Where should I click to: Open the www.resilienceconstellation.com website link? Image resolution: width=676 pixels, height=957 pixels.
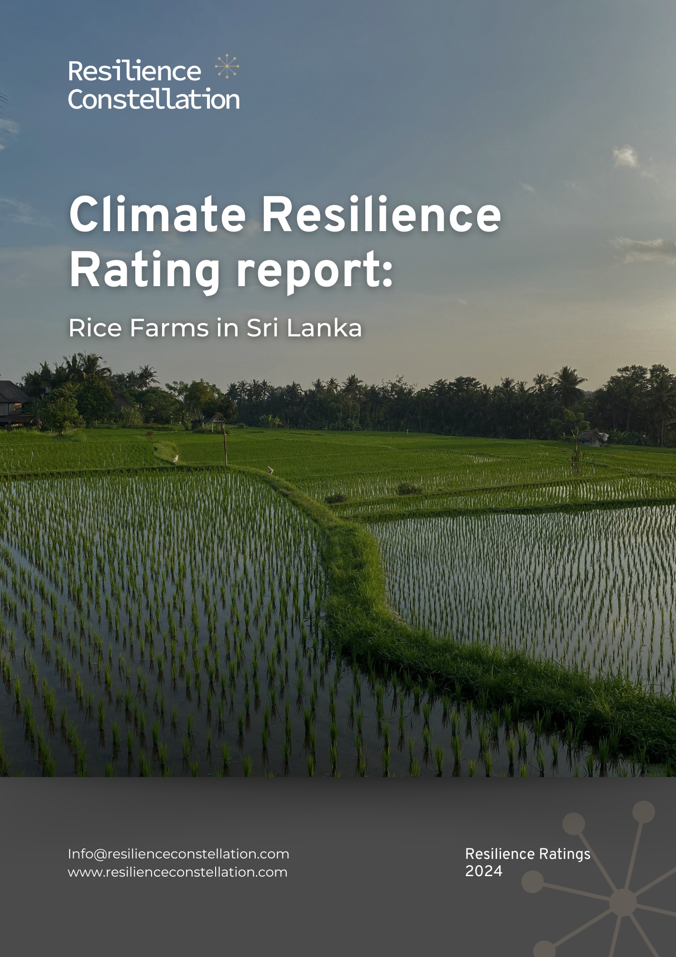[x=178, y=872]
